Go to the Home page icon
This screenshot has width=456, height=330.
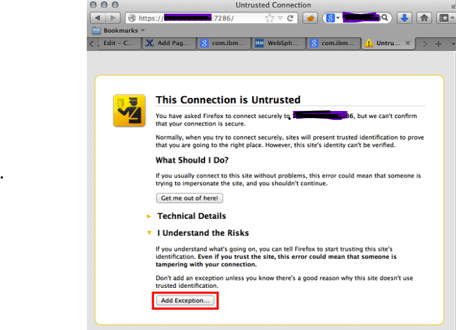(x=424, y=18)
